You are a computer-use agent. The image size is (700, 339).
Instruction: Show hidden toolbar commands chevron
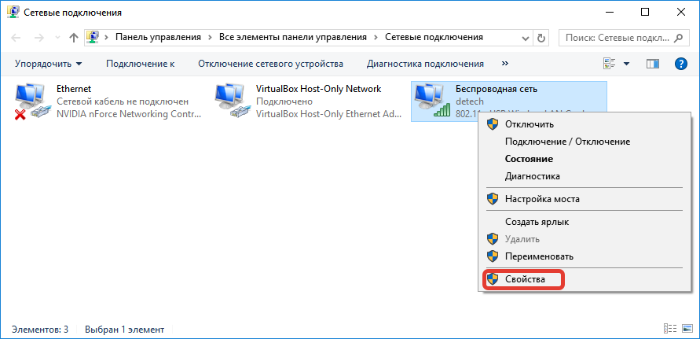504,64
